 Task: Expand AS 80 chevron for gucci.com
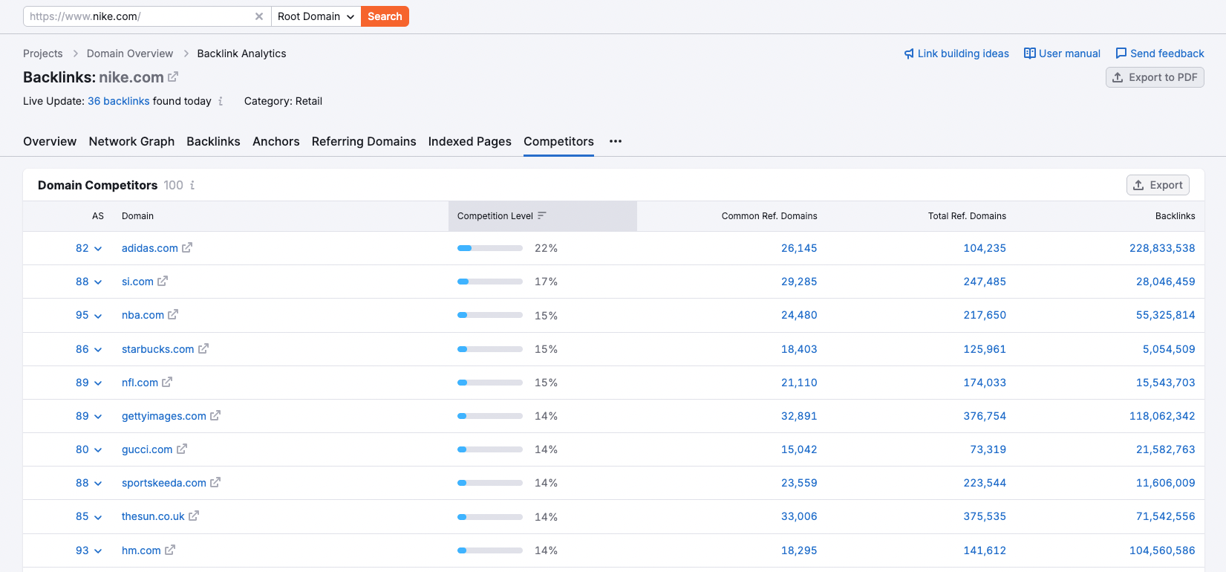98,450
